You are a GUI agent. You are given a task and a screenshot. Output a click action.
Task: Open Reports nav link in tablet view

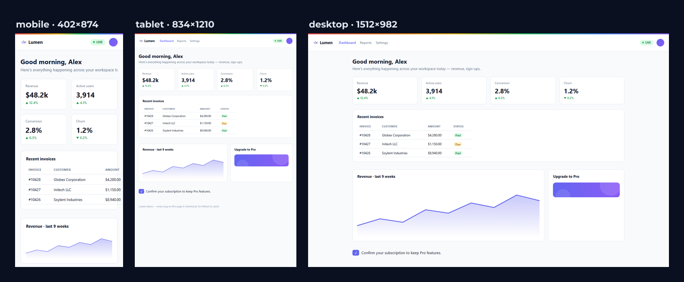[x=182, y=41]
